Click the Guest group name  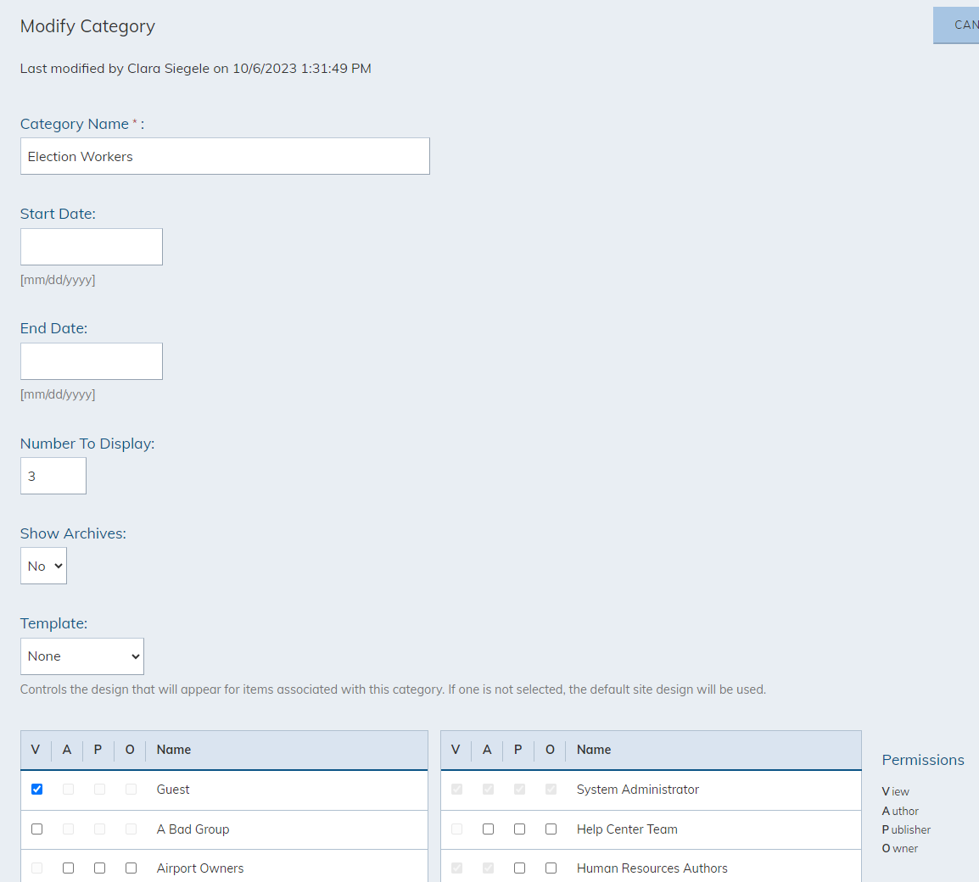coord(173,789)
